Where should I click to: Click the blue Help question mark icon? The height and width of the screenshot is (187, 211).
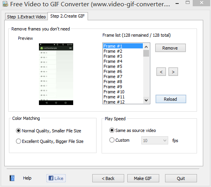click(12, 178)
